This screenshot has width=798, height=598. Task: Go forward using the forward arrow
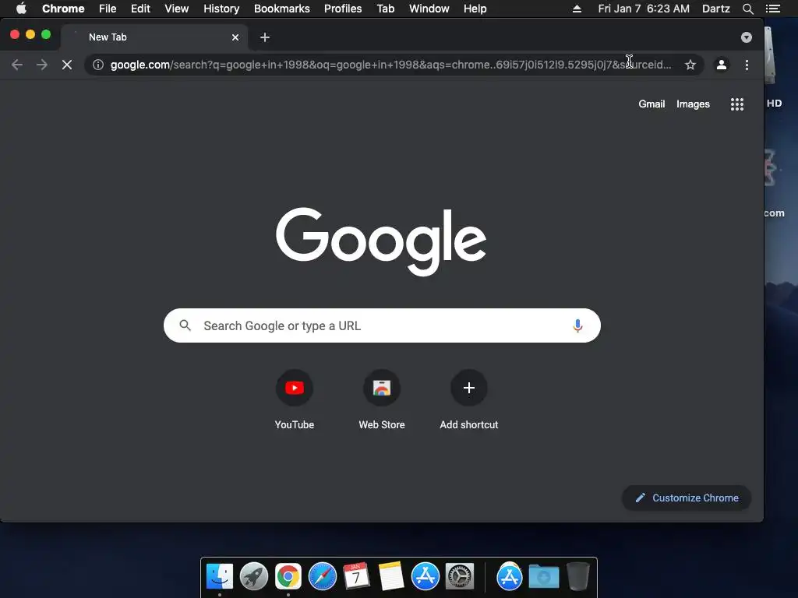tap(42, 65)
